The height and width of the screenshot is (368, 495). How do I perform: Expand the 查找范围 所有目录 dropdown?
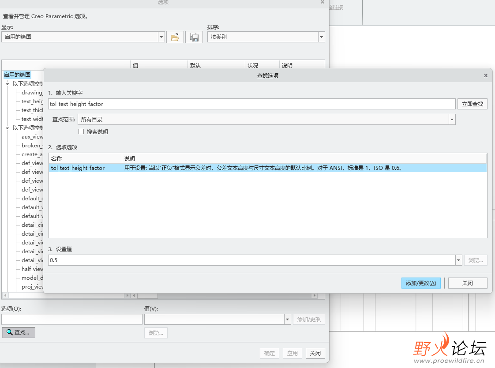452,119
